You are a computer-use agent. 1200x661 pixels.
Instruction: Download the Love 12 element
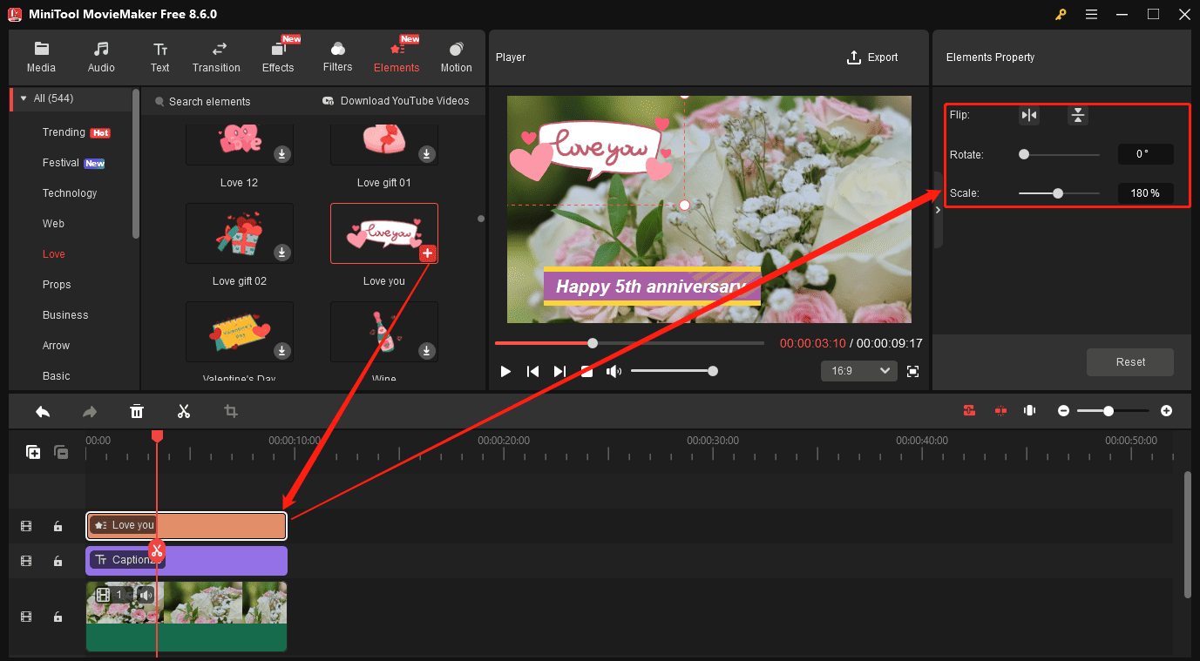point(282,154)
